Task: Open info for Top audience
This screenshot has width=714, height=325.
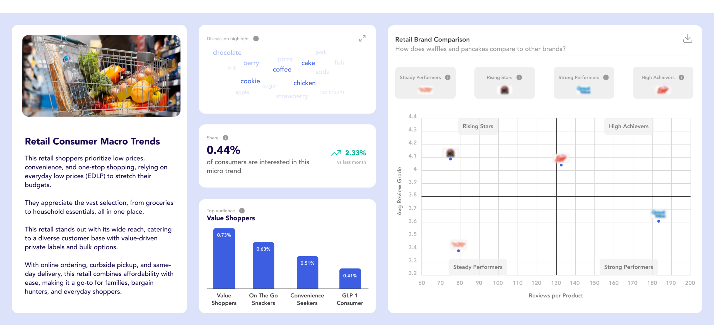Action: pos(242,211)
